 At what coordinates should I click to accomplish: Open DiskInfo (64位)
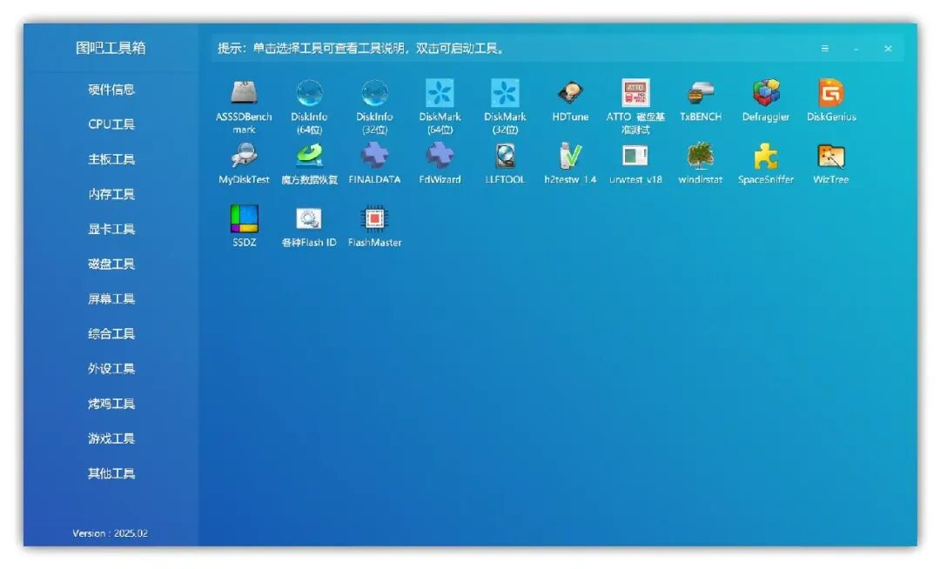click(x=309, y=96)
